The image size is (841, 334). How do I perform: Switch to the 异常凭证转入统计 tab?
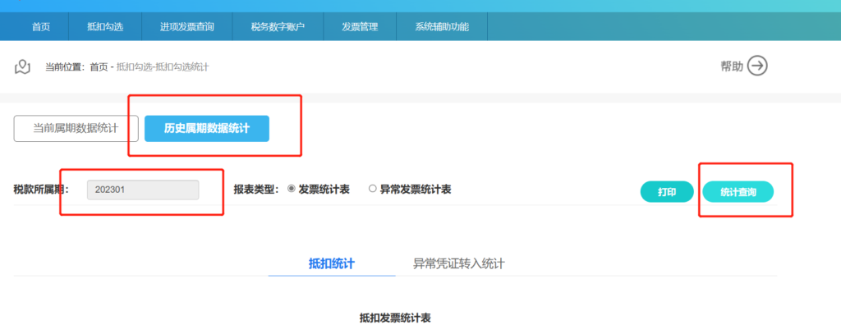click(x=458, y=263)
